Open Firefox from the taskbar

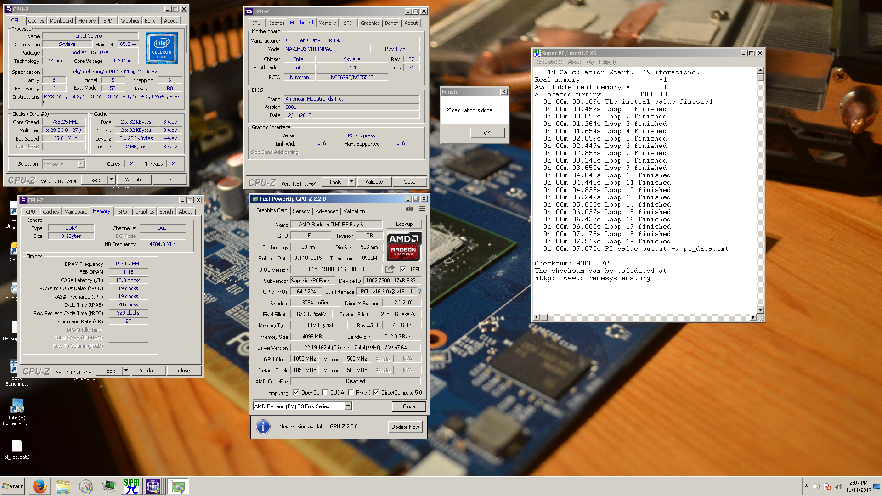tap(40, 486)
